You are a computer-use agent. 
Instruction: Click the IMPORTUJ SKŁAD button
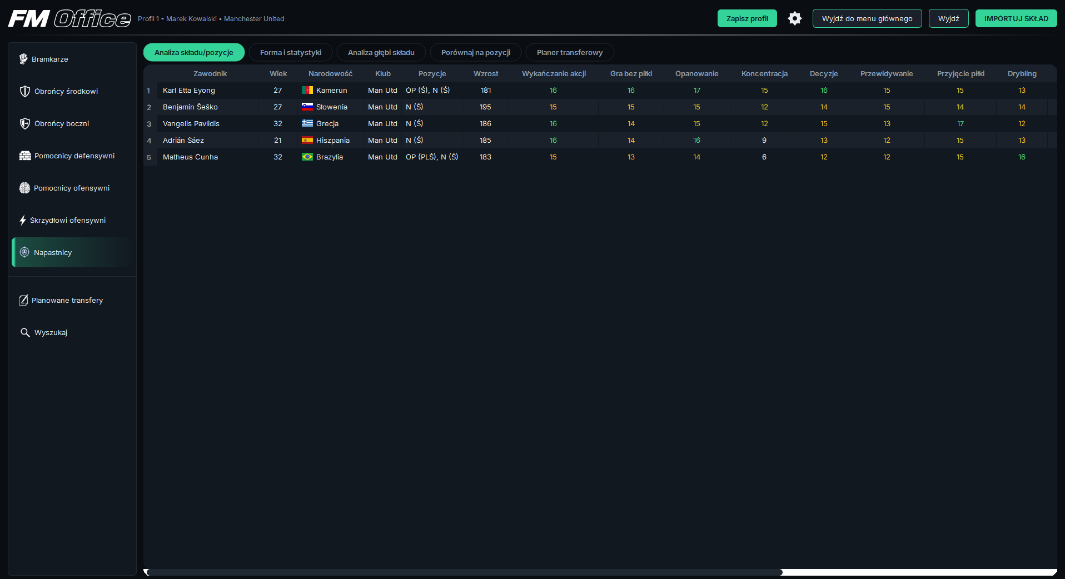pos(1016,18)
